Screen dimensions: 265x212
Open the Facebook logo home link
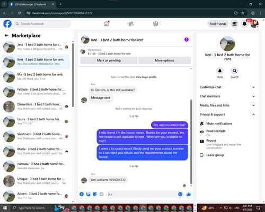click(x=7, y=24)
